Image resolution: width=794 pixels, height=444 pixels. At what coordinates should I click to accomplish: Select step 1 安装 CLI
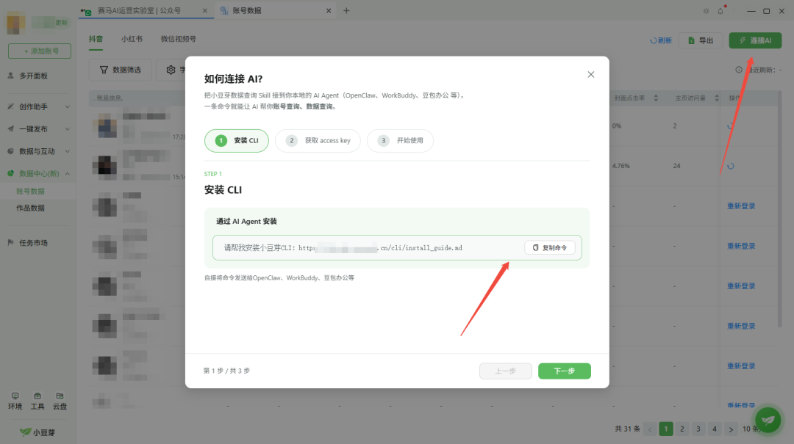click(x=237, y=141)
